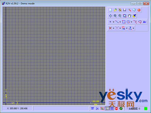This screenshot has height=113, width=151.
Task: Expand the red X delete dropdown arrow
Action: coord(114,28)
